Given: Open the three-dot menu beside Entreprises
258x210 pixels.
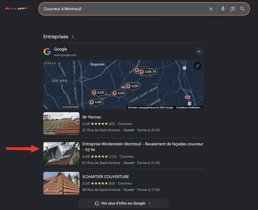Looking at the screenshot, I should [x=72, y=37].
